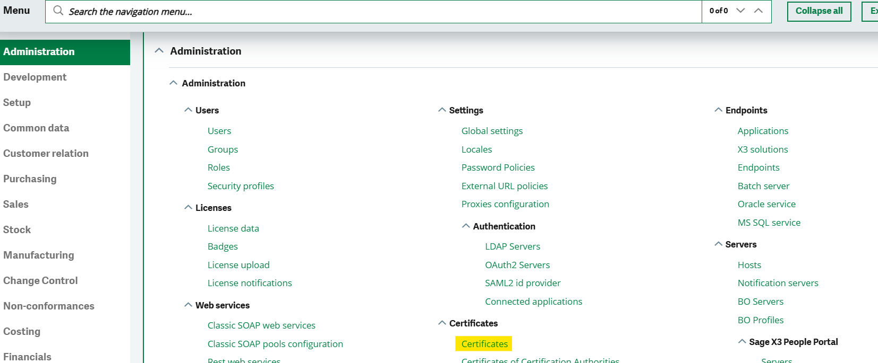
Task: Collapse the Endpoints group chevron
Action: click(718, 110)
